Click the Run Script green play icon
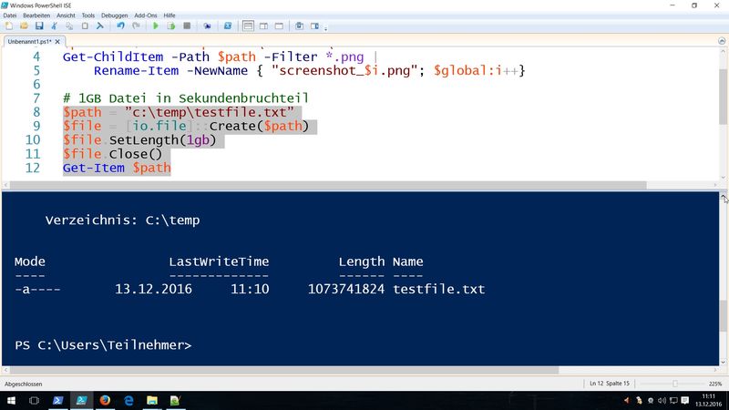 [x=156, y=26]
